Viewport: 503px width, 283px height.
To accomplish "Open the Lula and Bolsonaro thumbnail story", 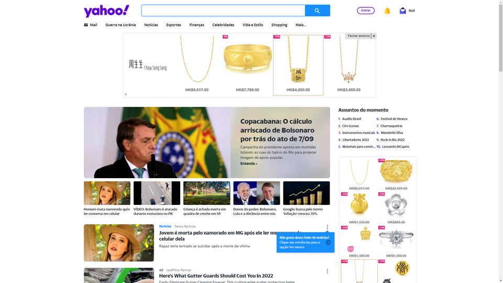I will tap(257, 198).
